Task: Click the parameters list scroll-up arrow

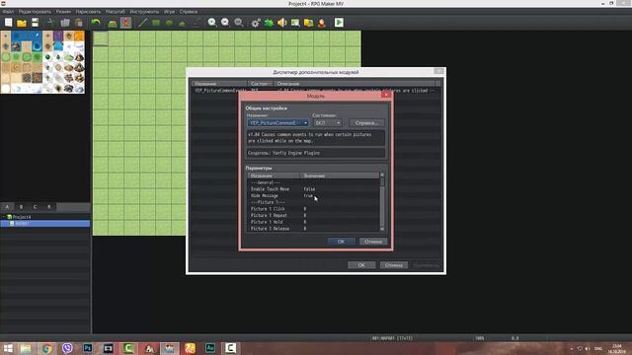Action: point(382,176)
